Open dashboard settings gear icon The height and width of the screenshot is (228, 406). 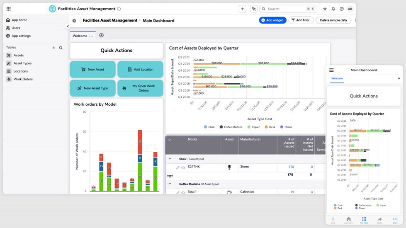point(74,21)
